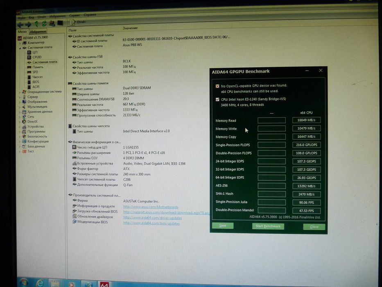Select the Чипсет системной платы C206 row
Image resolution: width=382 pixels, height=287 pixels.
(102, 180)
